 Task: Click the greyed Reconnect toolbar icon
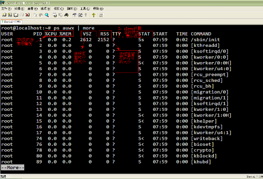[21, 15]
